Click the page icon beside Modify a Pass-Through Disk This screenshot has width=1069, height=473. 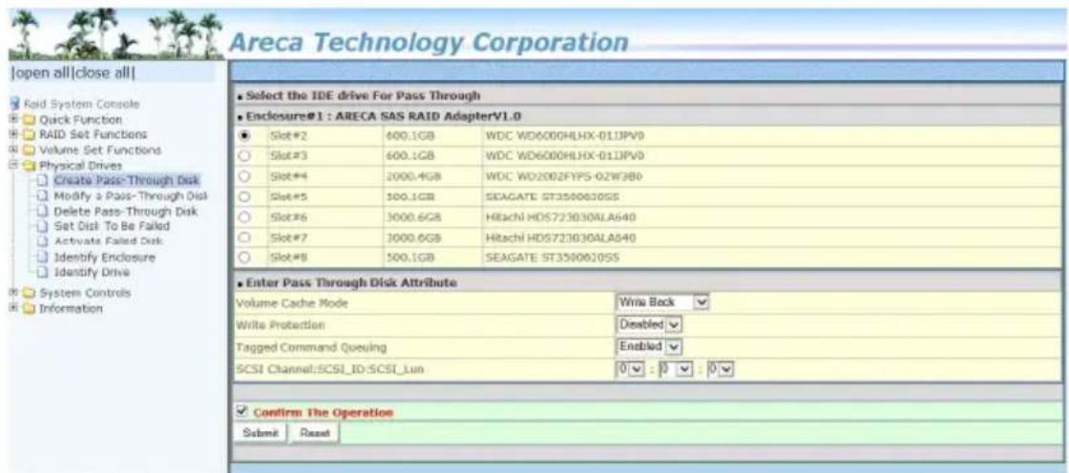(x=42, y=196)
